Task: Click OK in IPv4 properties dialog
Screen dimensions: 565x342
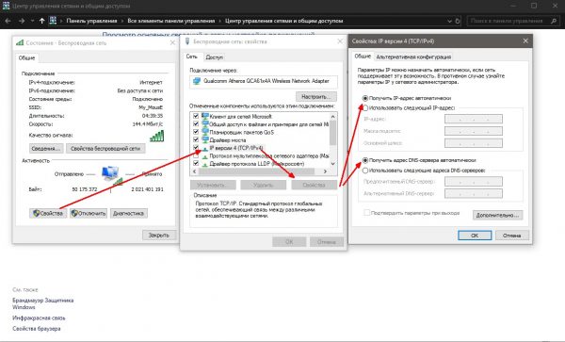Action: tap(475, 236)
